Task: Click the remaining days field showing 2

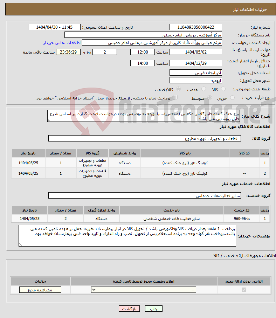Action: click(x=105, y=52)
